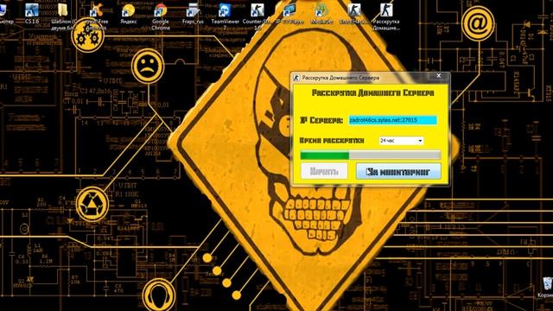This screenshot has width=553, height=311.
Task: Click the Время раскрутки label
Action: [332, 141]
